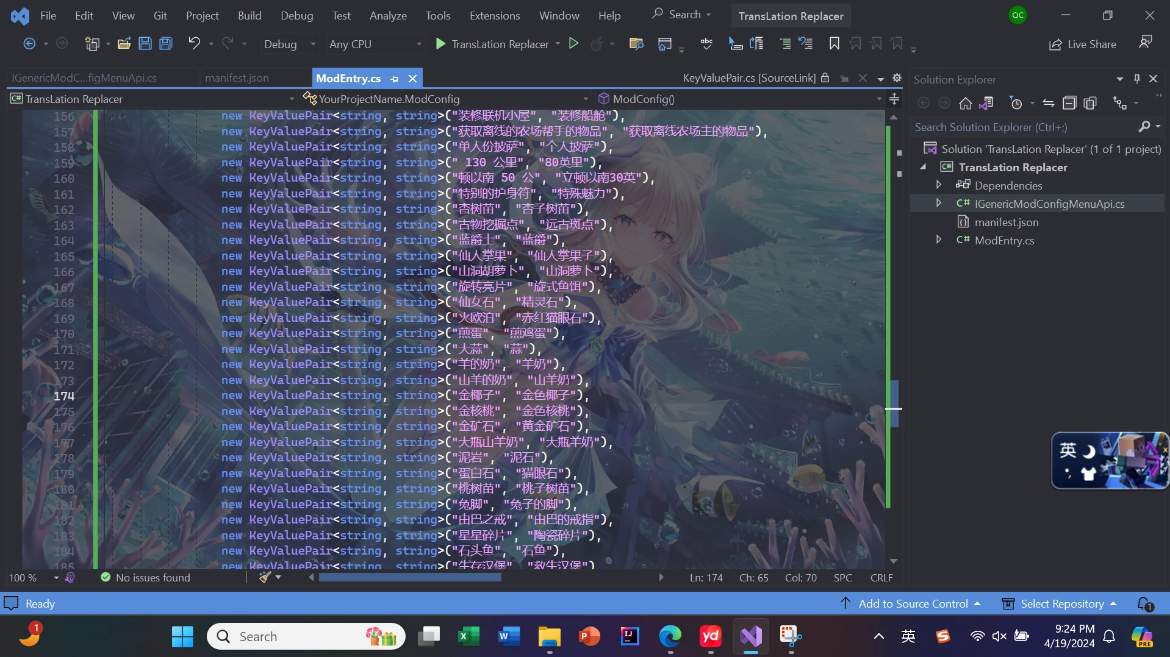Switch to the manifest.json tab
This screenshot has width=1170, height=657.
pos(237,78)
